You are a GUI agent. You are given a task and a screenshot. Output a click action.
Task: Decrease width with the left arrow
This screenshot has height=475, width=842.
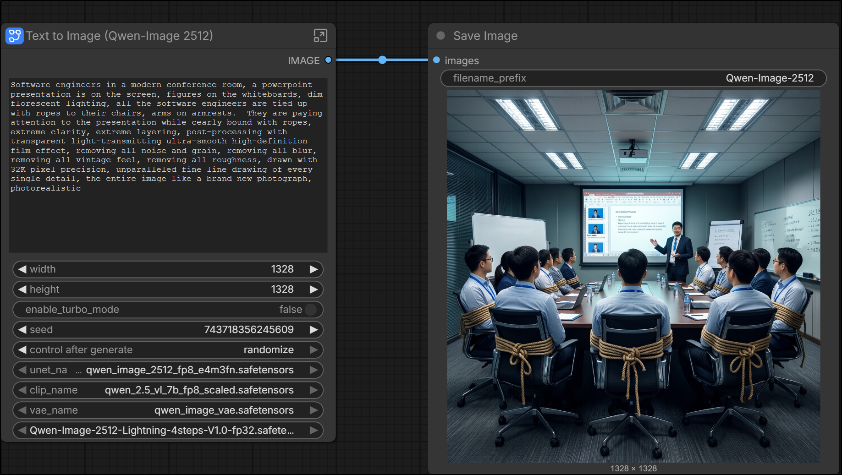[x=22, y=269]
